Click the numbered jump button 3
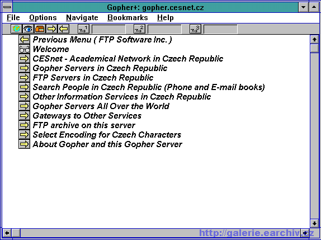This screenshot has width=321, height=240. pyautogui.click(x=196, y=29)
